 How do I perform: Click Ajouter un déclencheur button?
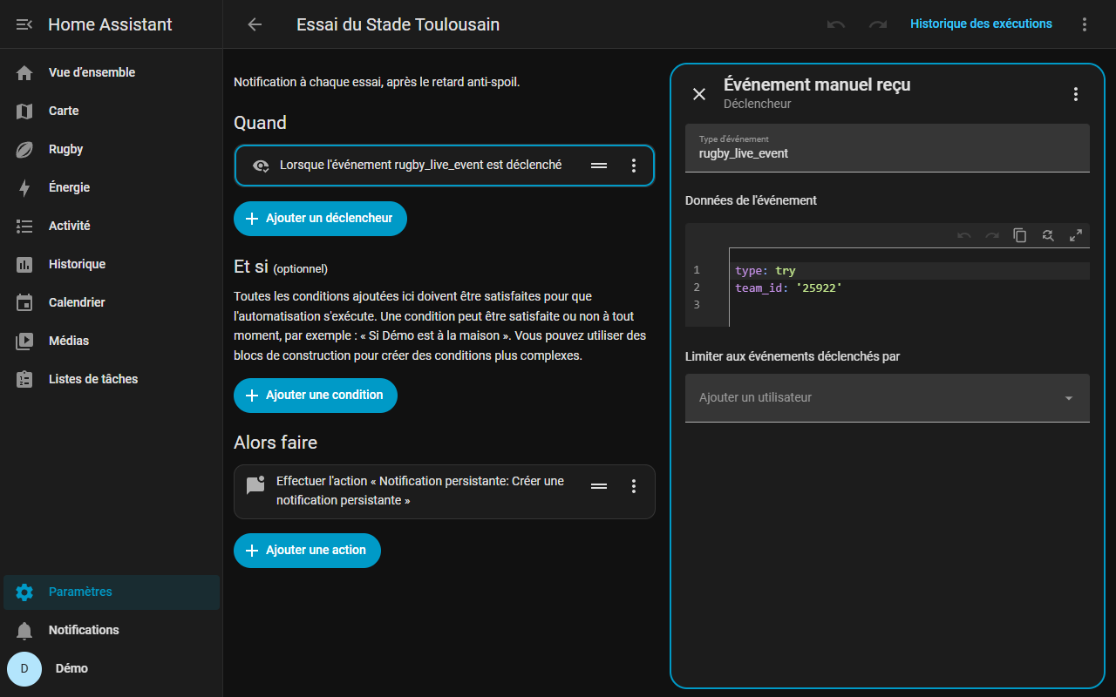(320, 219)
